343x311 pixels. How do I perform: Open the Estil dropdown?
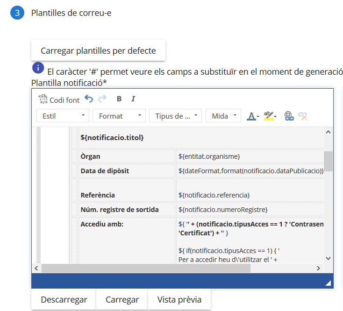click(x=63, y=116)
